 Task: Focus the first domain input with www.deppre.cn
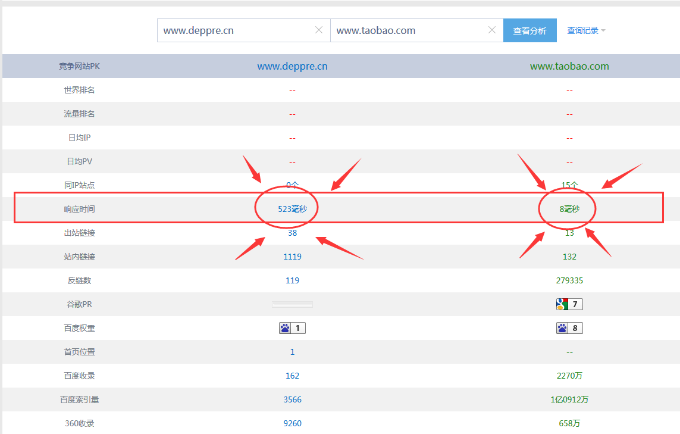pyautogui.click(x=235, y=30)
